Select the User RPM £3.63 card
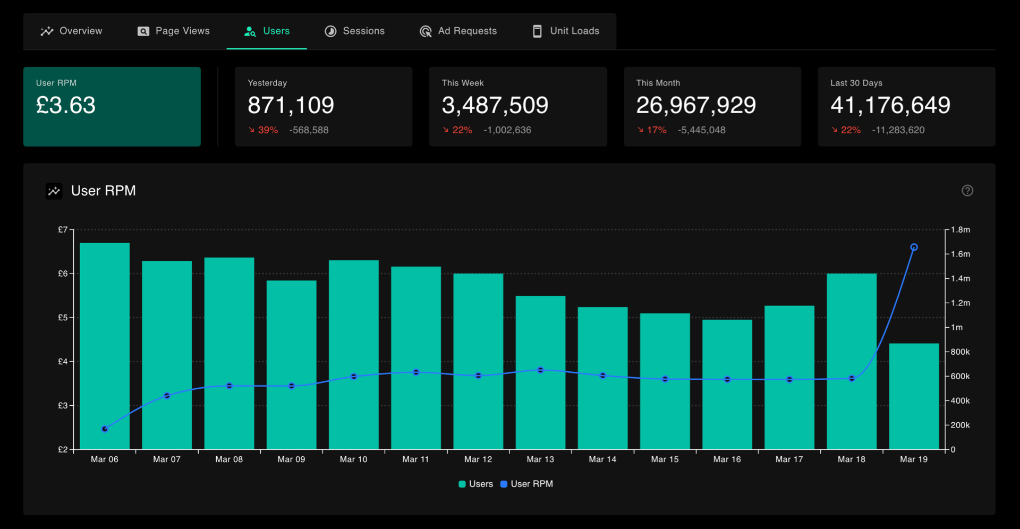Screen dimensions: 1020x529 [x=112, y=106]
